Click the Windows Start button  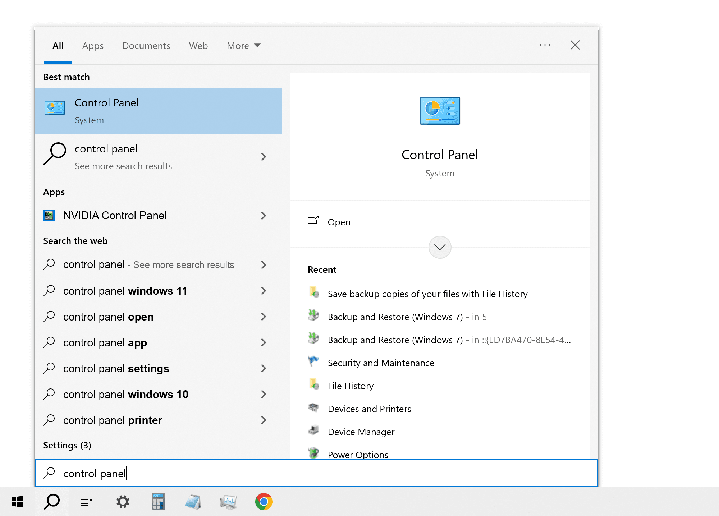(17, 502)
